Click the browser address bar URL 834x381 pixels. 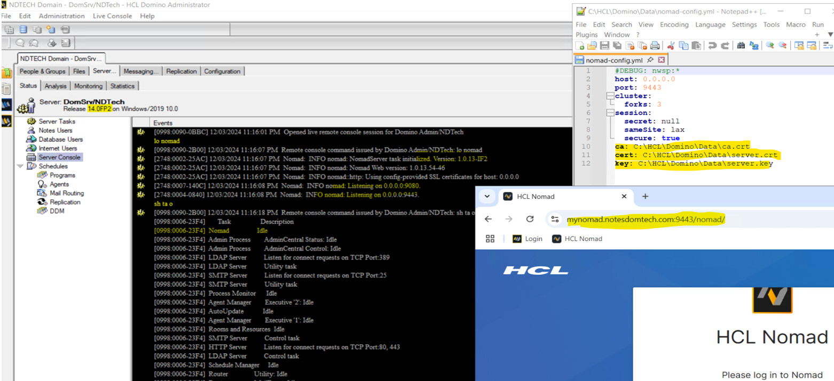pyautogui.click(x=646, y=219)
